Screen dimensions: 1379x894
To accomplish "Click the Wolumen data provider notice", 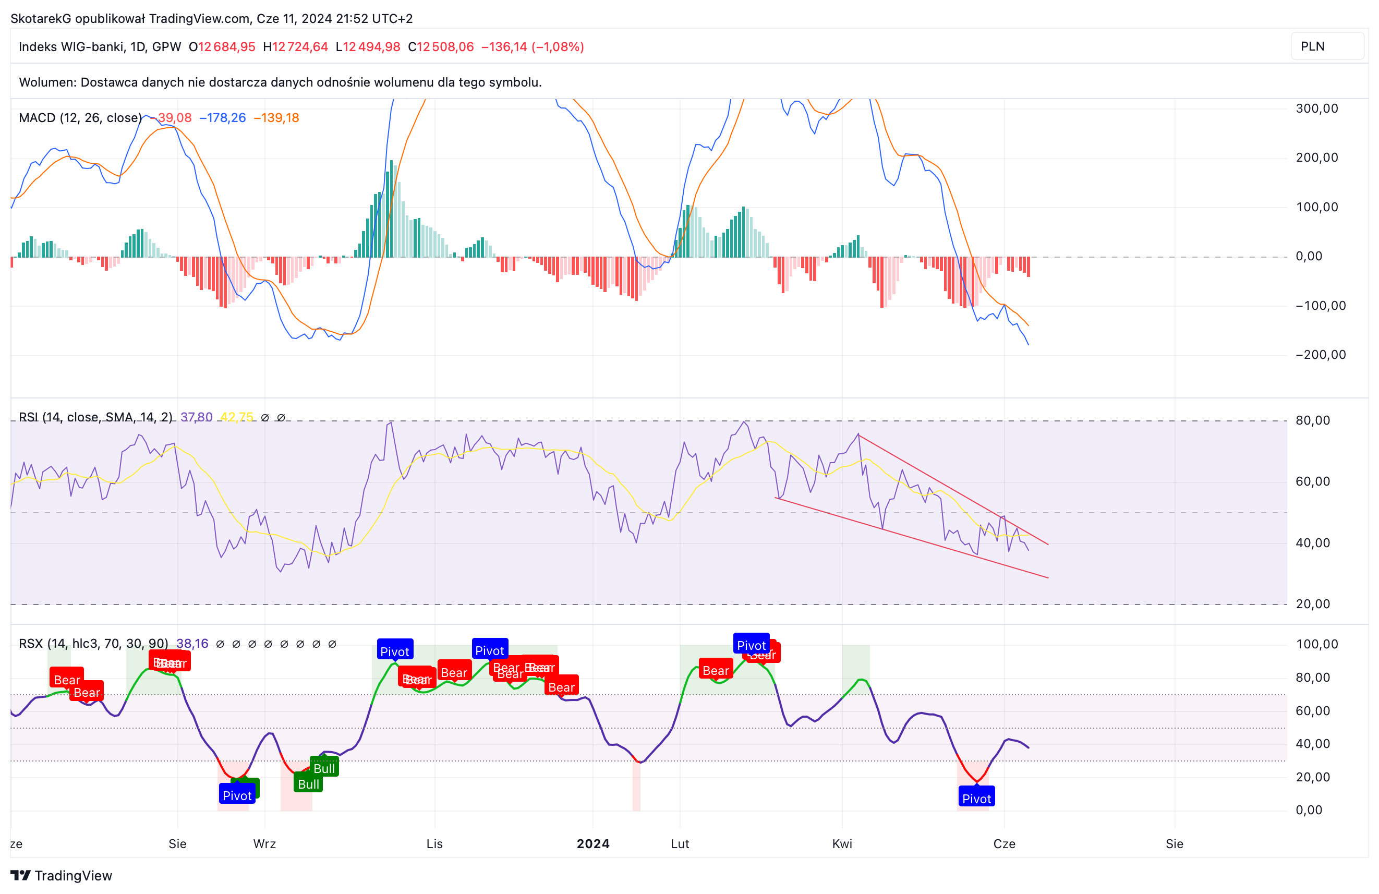I will (281, 82).
